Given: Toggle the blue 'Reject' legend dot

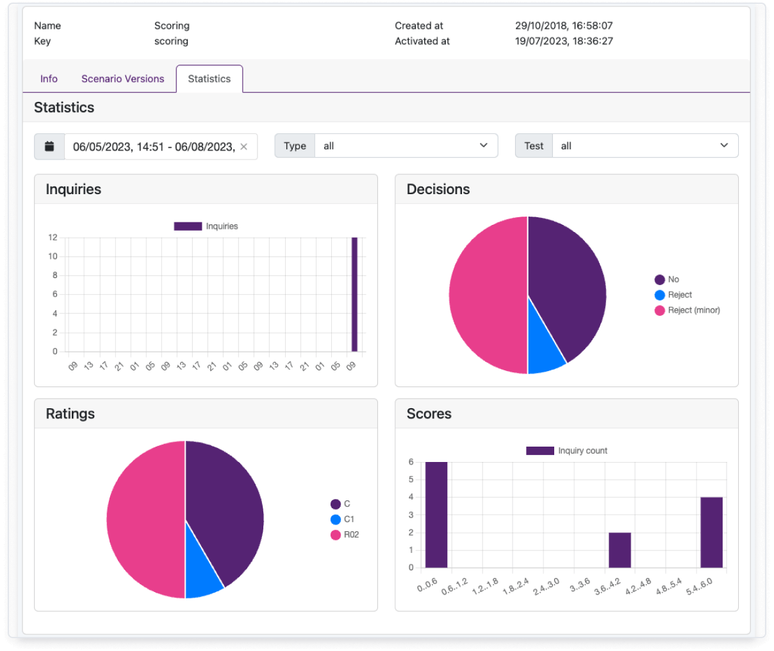Looking at the screenshot, I should pos(659,295).
